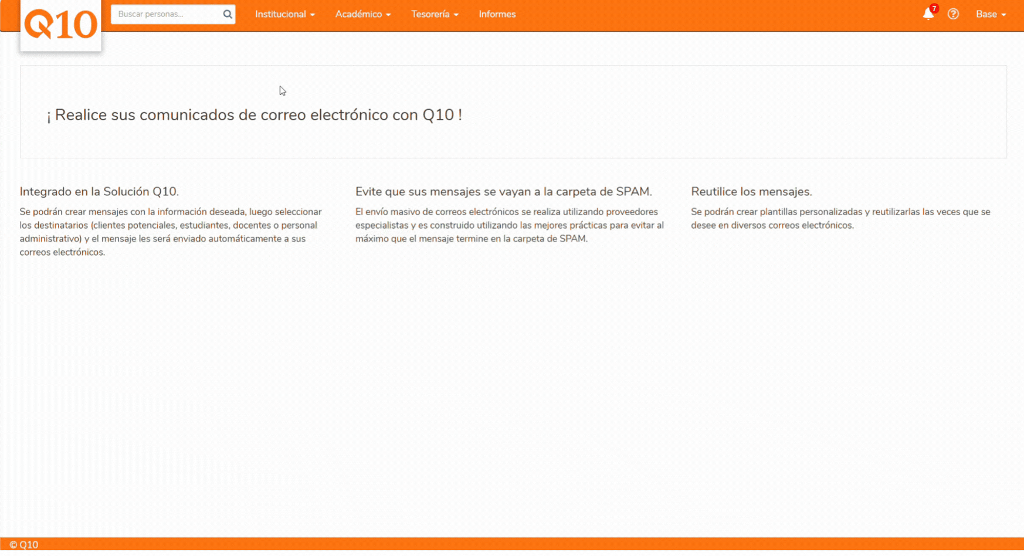Open the notifications bell icon
The width and height of the screenshot is (1024, 556).
928,14
